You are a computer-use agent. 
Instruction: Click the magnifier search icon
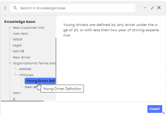point(15,8)
